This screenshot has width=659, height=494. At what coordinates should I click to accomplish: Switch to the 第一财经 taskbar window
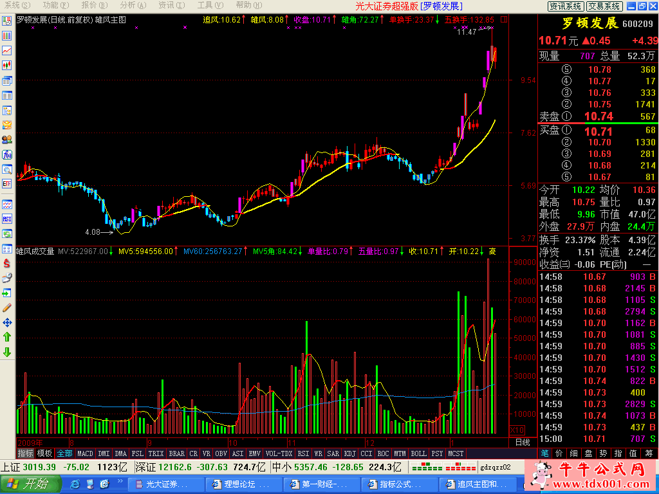coord(322,484)
